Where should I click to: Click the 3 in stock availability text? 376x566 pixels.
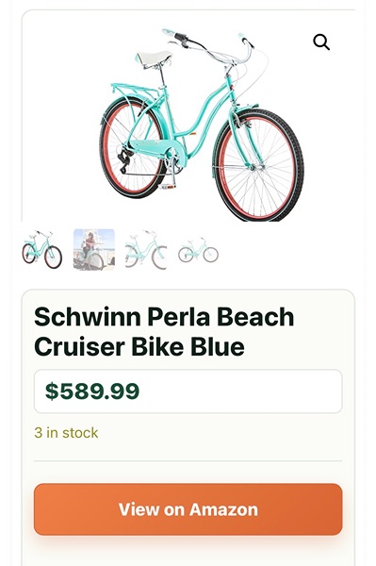pos(66,432)
